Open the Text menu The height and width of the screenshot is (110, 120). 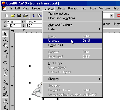[x=84, y=8]
